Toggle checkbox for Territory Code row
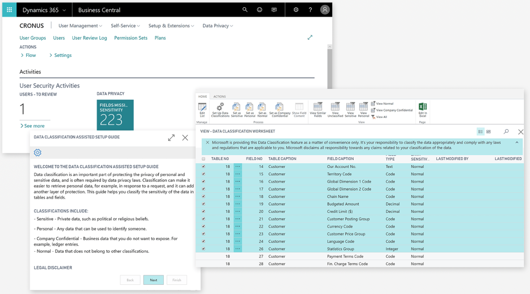The width and height of the screenshot is (530, 294). [203, 174]
